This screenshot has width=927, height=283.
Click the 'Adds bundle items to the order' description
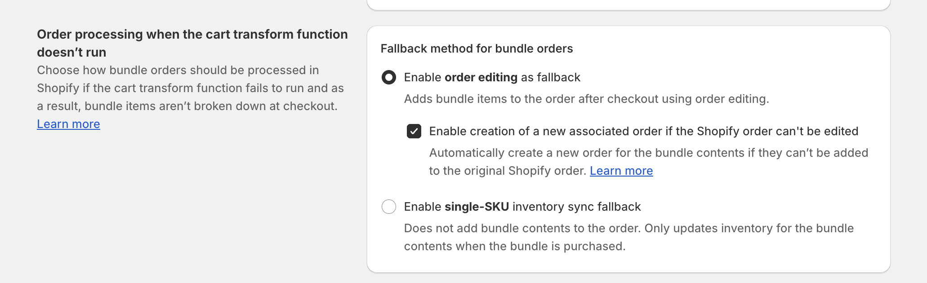click(x=586, y=99)
